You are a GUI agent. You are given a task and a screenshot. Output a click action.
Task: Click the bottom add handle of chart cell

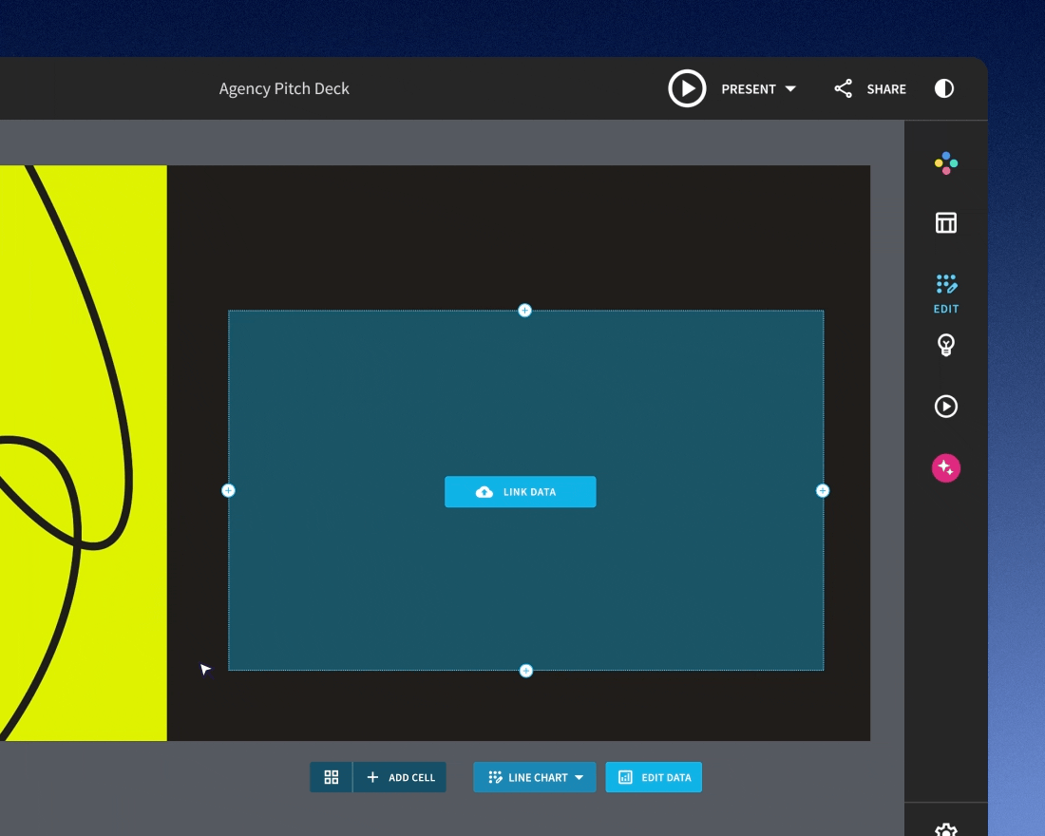coord(526,671)
